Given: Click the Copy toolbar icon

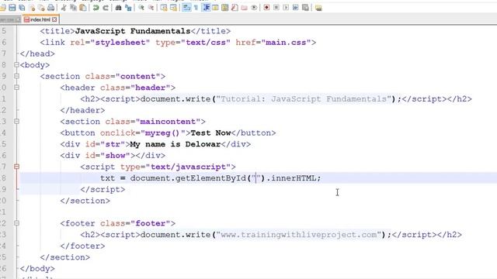Looking at the screenshot, I should pyautogui.click(x=73, y=8).
